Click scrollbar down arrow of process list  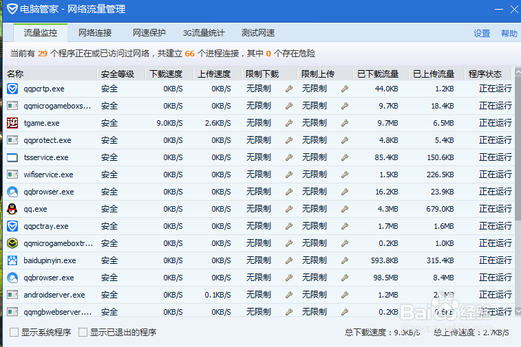pyautogui.click(x=518, y=311)
